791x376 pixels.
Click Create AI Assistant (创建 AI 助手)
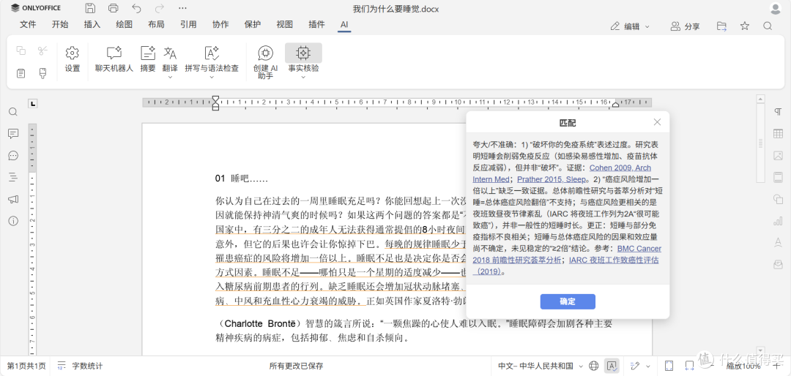265,62
